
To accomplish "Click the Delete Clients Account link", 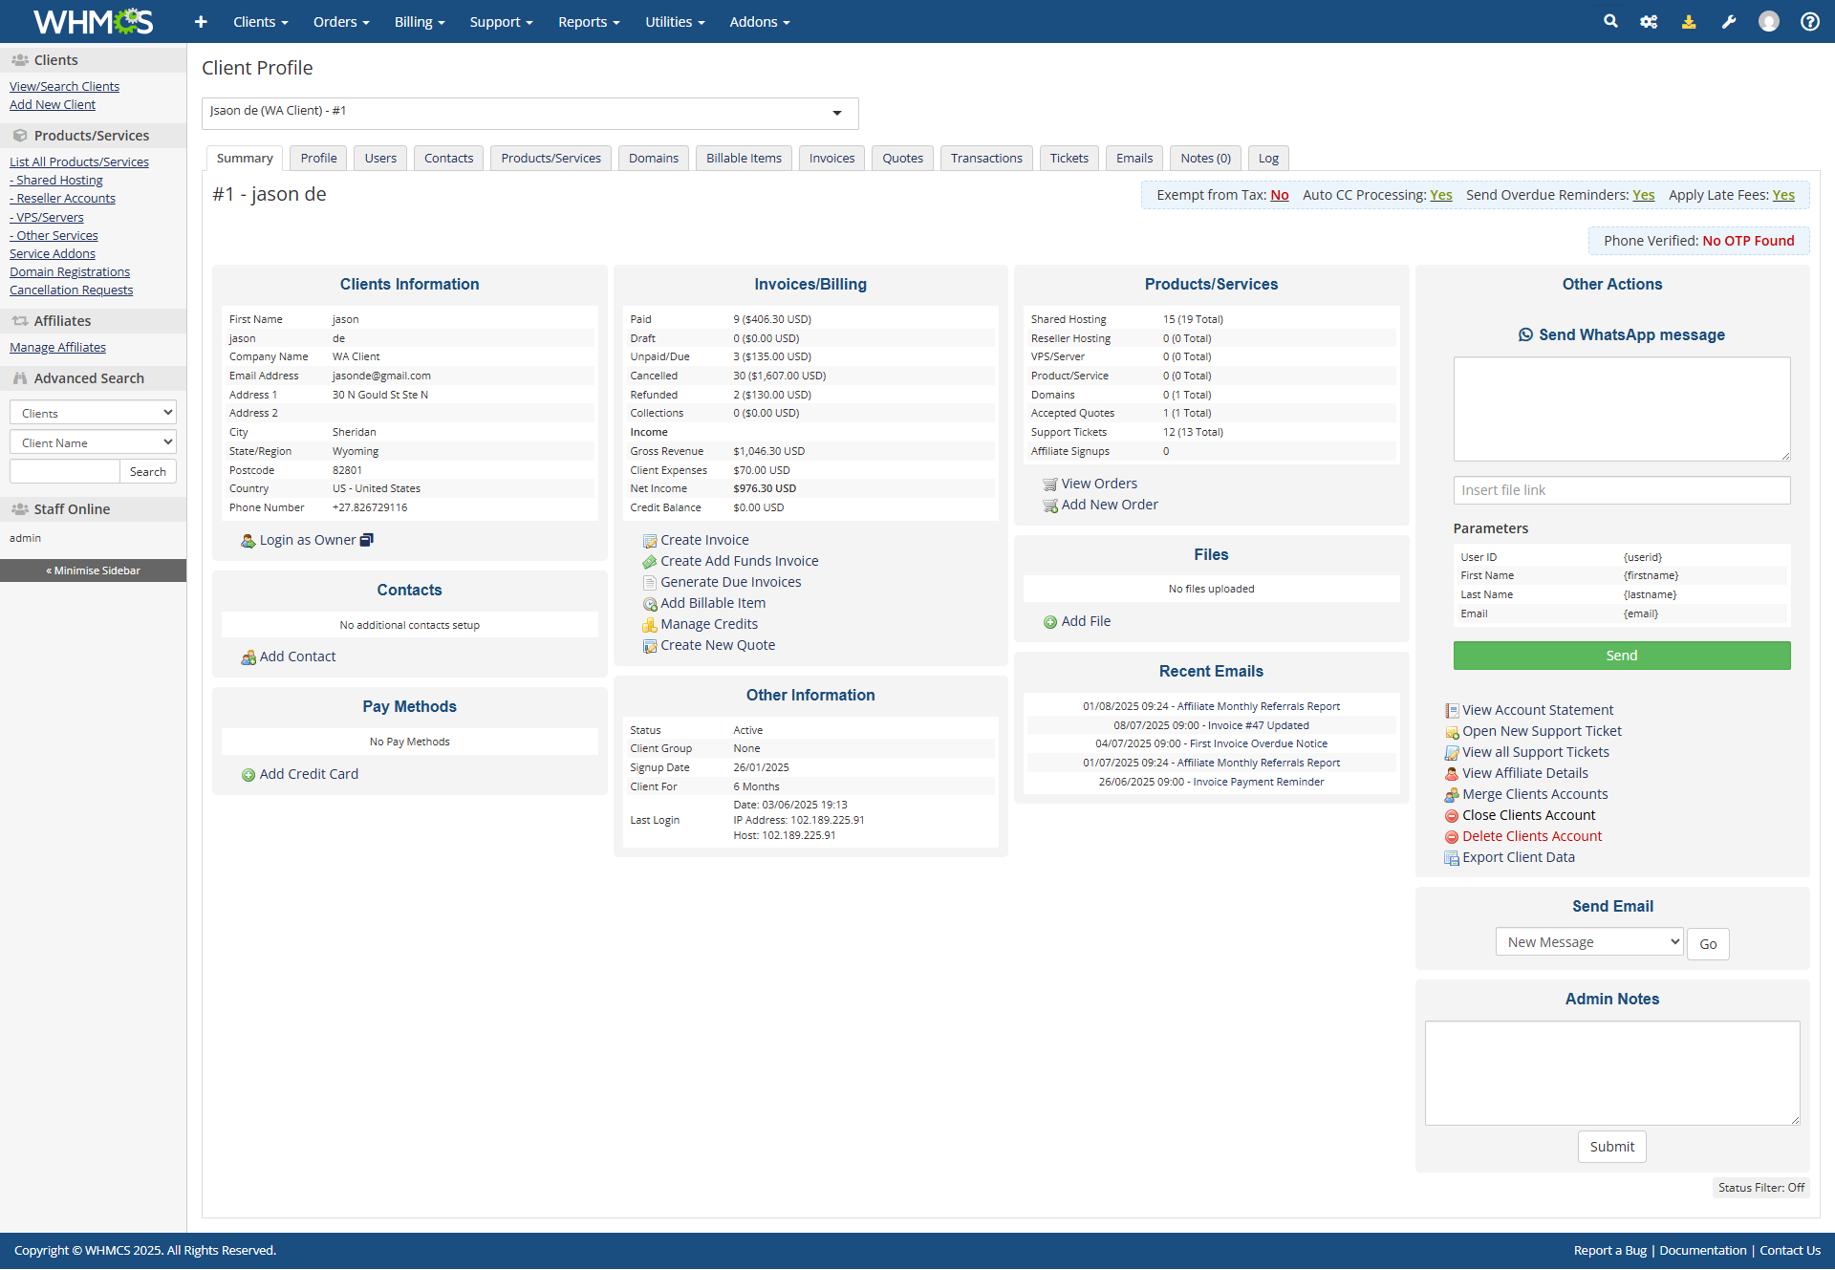I will point(1531,836).
